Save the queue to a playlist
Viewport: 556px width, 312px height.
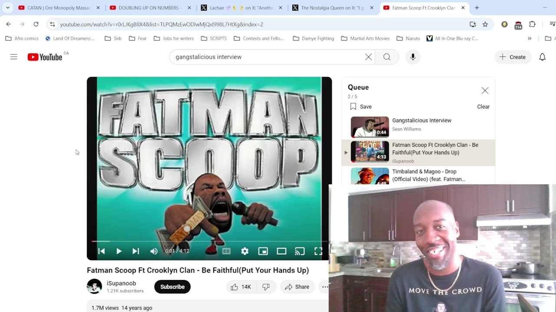click(x=361, y=107)
